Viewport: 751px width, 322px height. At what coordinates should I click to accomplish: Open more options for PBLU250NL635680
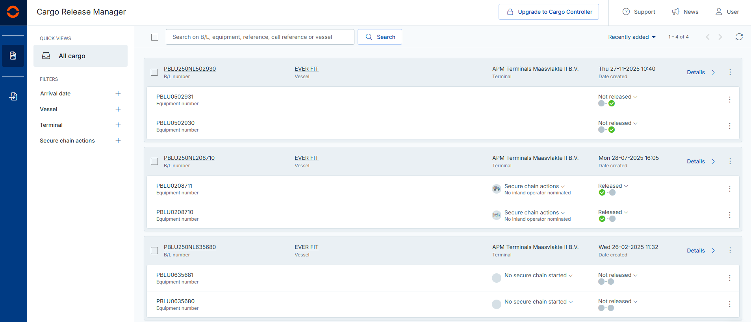pos(730,251)
